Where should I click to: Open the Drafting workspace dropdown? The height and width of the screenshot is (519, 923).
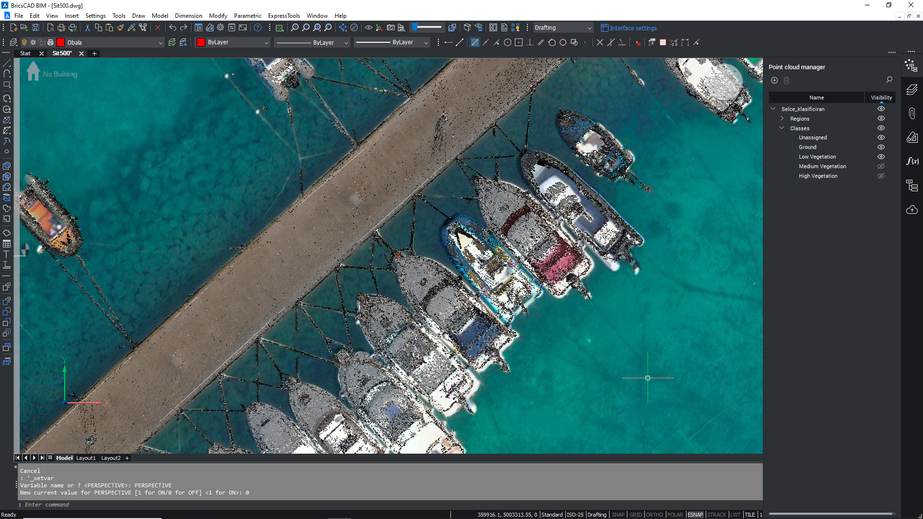click(563, 28)
